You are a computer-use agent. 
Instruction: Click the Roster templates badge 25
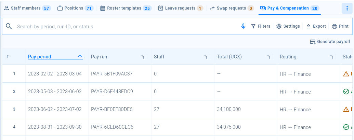147,8
